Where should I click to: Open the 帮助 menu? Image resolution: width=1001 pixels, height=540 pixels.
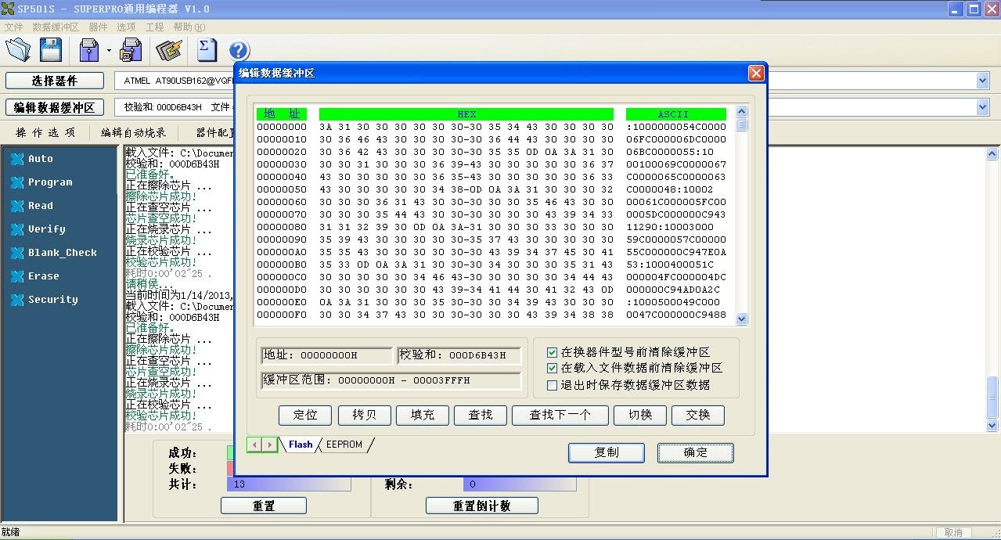point(189,27)
